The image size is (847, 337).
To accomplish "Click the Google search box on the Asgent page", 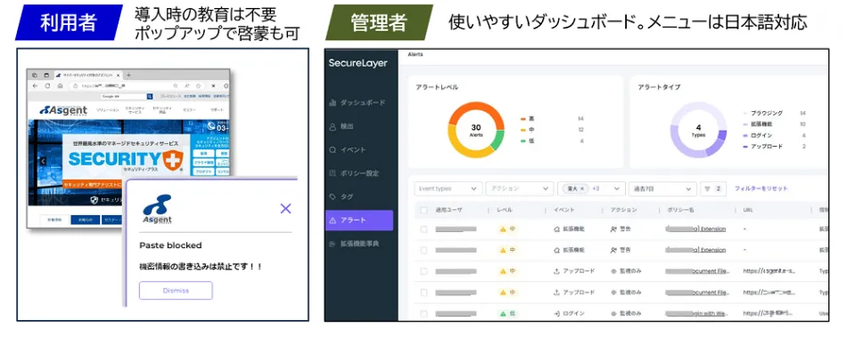I will (123, 96).
